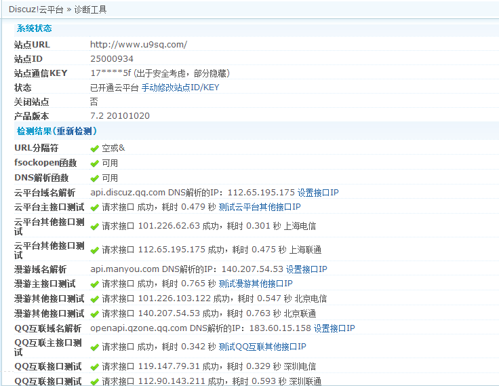The image size is (499, 386).
Task: Select the site ID 25000934
Action: (112, 59)
